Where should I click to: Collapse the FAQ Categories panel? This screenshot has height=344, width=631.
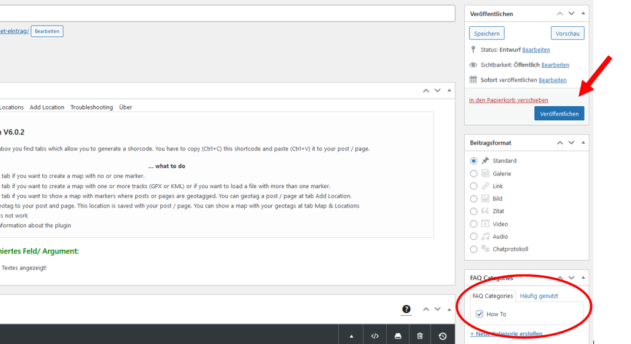point(583,277)
